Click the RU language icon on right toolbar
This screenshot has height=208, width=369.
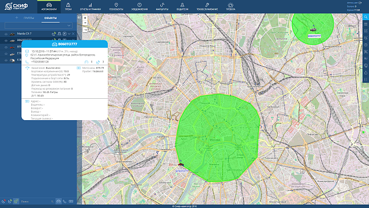[366, 58]
